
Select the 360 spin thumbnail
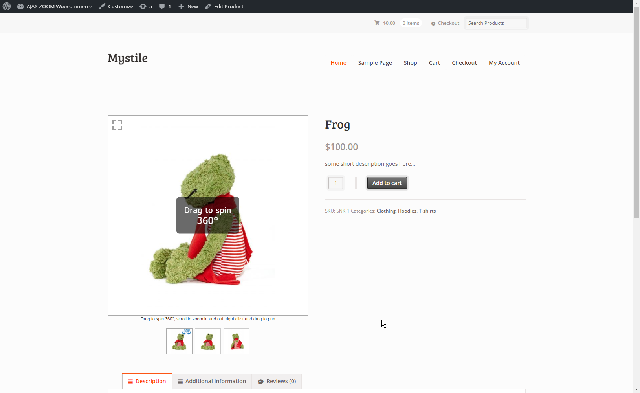pyautogui.click(x=179, y=341)
